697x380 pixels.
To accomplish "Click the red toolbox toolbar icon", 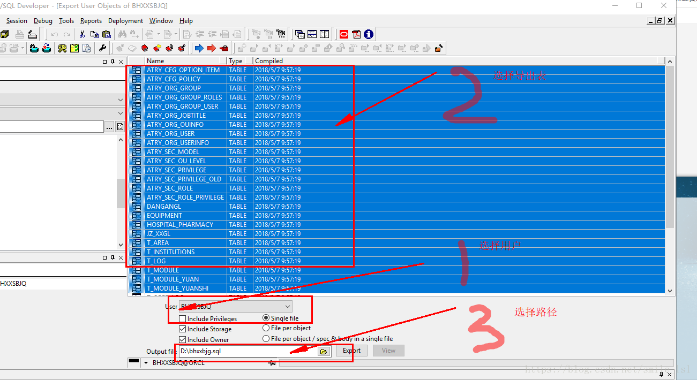I will (x=224, y=48).
